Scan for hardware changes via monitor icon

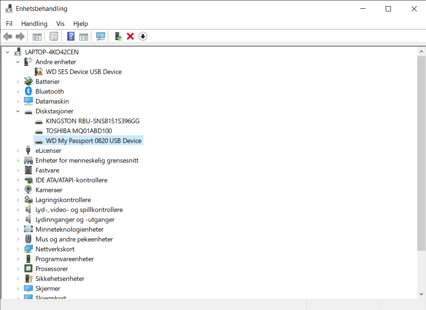coord(100,36)
